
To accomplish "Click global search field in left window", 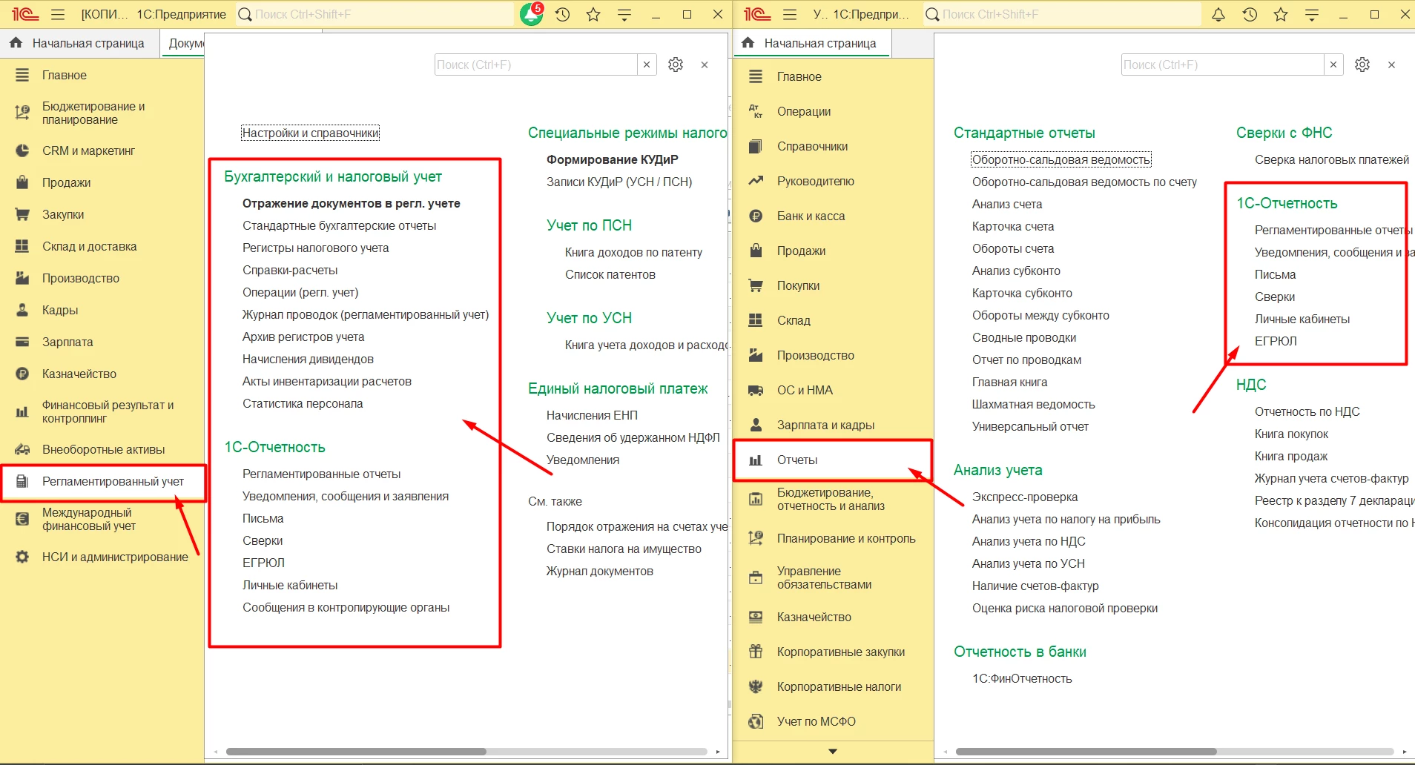I will [x=375, y=14].
